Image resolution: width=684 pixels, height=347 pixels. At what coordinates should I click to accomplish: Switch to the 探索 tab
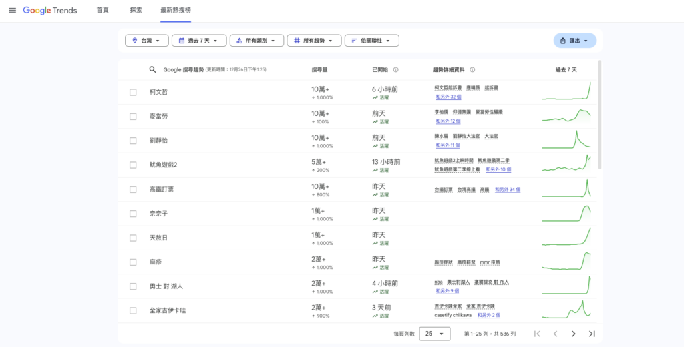click(136, 10)
